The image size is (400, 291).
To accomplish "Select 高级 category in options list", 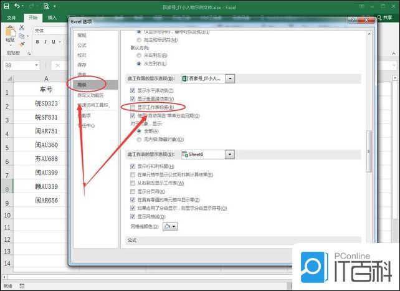I will click(x=95, y=85).
